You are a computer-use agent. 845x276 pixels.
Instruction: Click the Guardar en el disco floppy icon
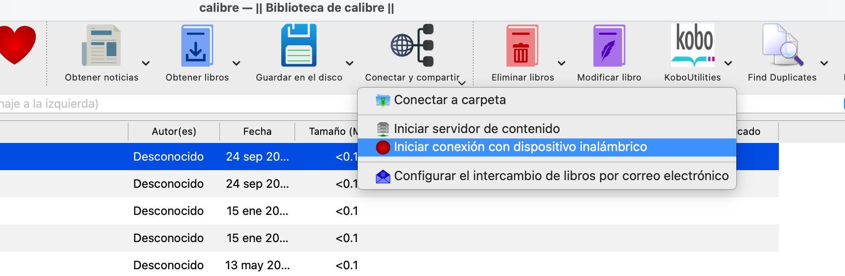(299, 46)
